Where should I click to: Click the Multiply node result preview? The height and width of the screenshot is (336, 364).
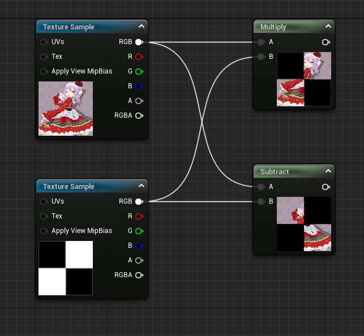[304, 79]
